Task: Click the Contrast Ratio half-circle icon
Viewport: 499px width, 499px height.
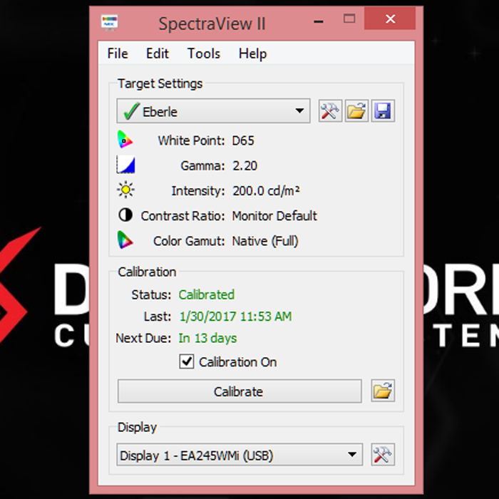Action: point(125,215)
